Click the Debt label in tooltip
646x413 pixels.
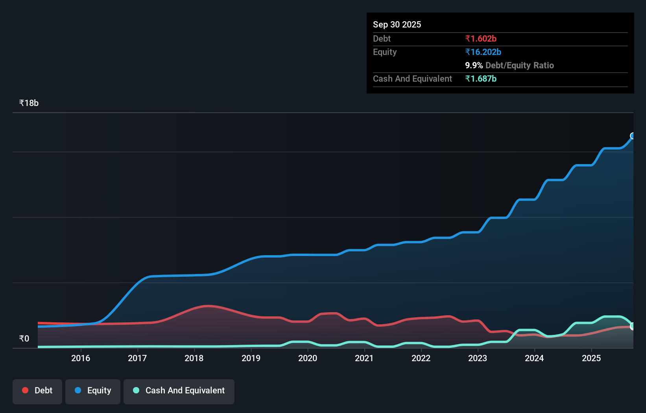pos(382,38)
